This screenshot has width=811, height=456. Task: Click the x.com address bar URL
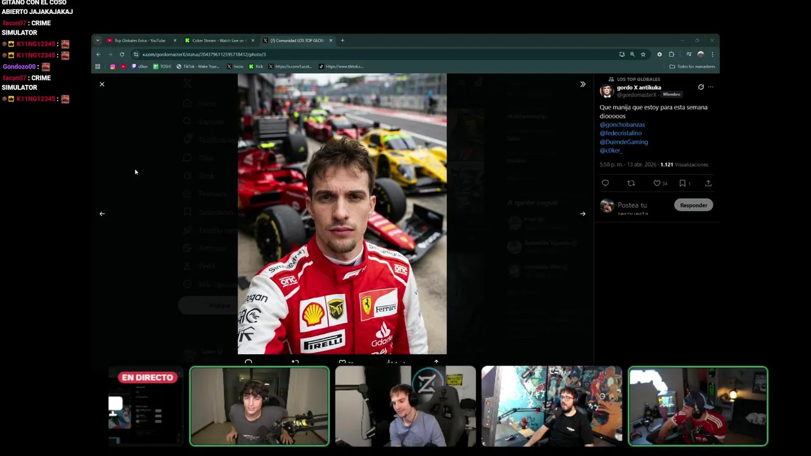(x=204, y=54)
